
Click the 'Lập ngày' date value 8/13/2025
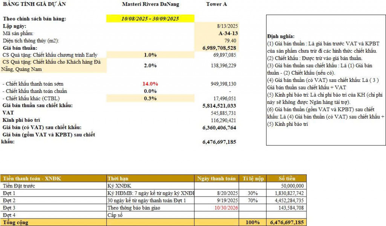click(227, 26)
